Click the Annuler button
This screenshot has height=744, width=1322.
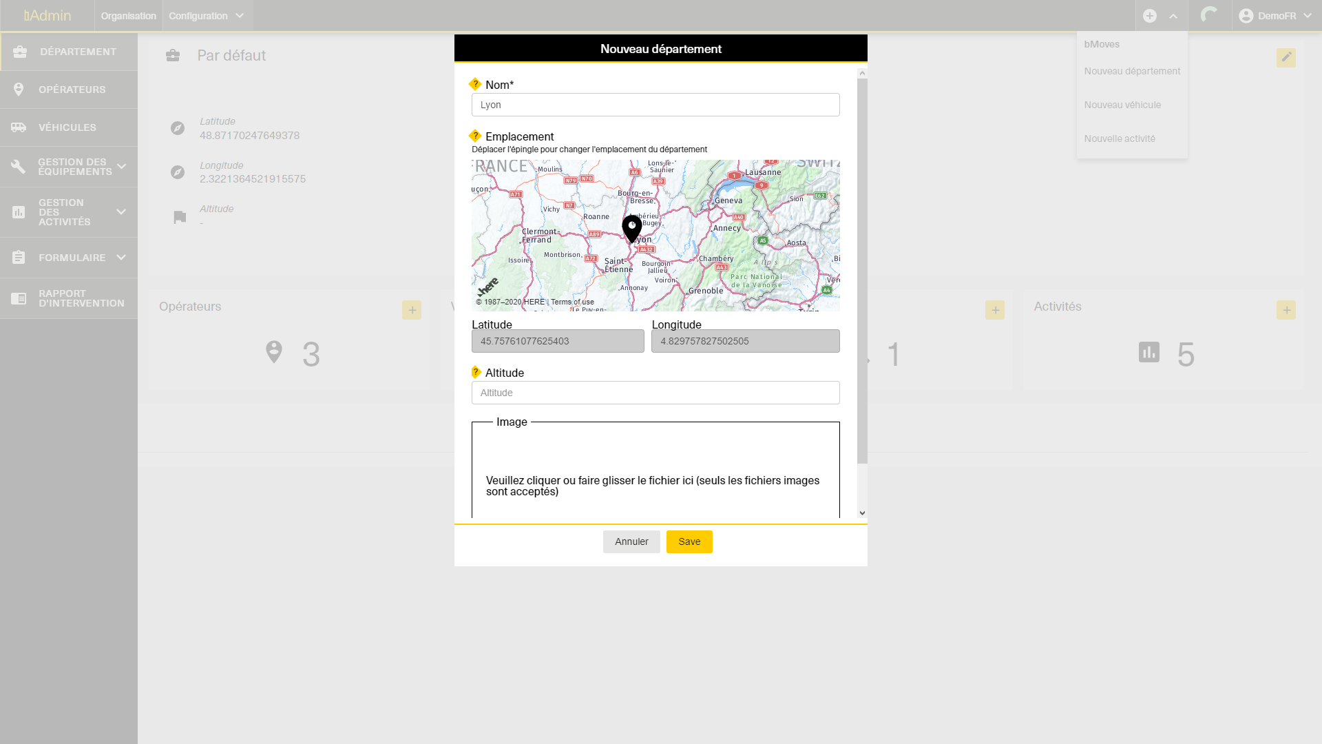pyautogui.click(x=631, y=541)
